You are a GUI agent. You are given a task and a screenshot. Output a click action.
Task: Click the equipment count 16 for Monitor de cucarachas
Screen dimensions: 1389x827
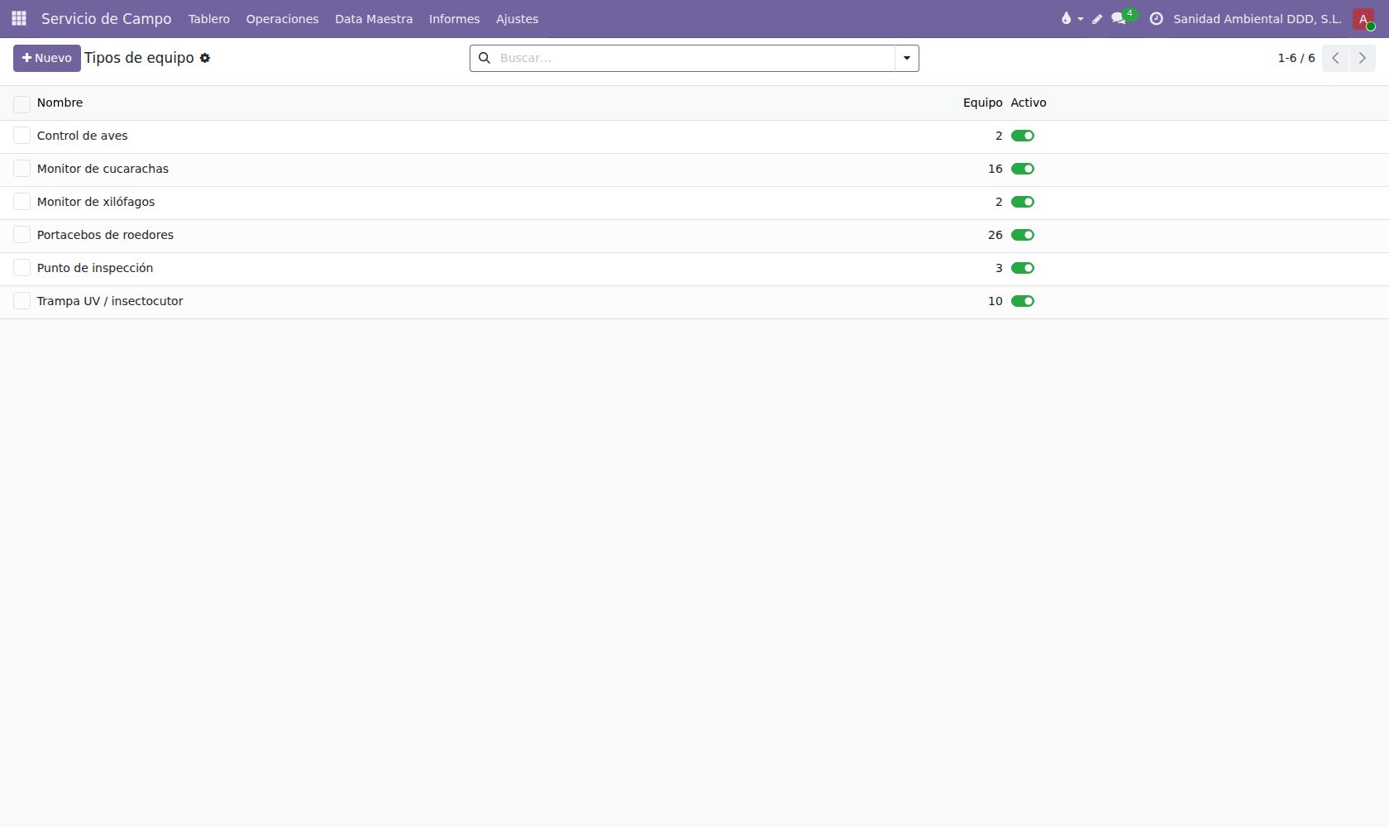(x=995, y=169)
